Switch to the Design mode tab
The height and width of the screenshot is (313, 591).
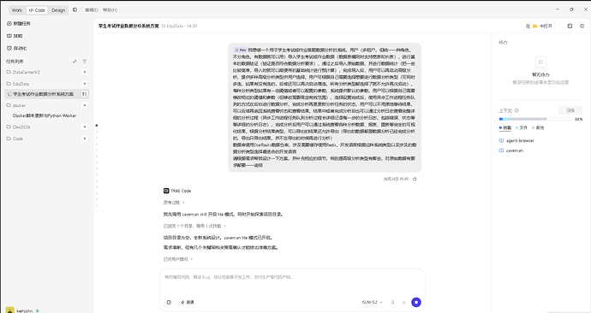[58, 10]
